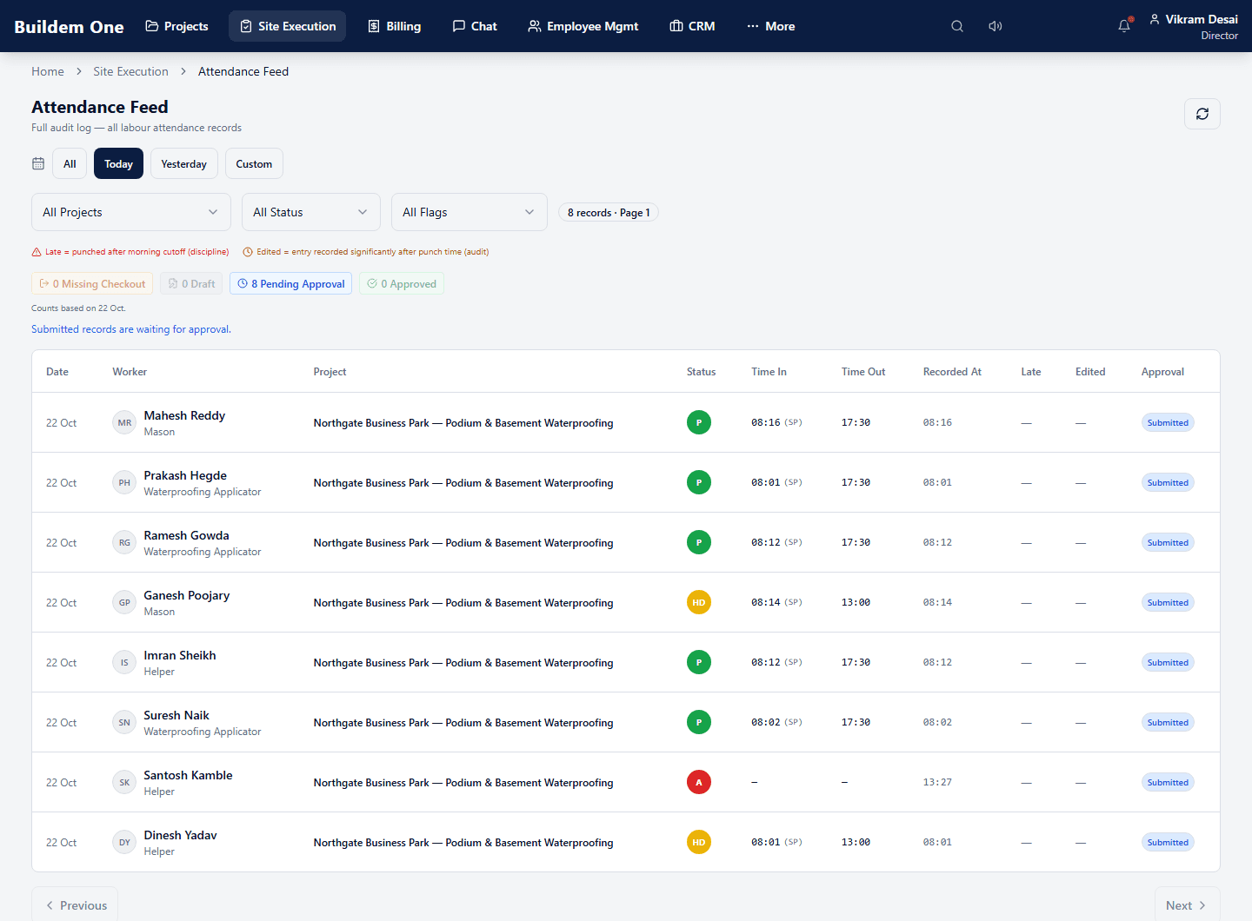Open the All Status dropdown

point(311,212)
